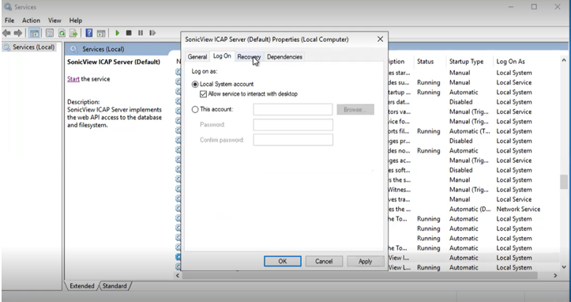Switch to the Extended view tab
This screenshot has height=302, width=571.
coord(82,286)
